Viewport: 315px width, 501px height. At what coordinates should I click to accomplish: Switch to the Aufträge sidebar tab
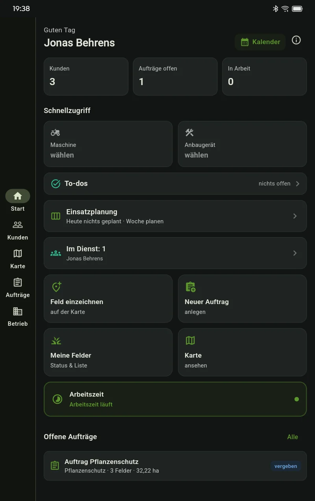pyautogui.click(x=18, y=288)
